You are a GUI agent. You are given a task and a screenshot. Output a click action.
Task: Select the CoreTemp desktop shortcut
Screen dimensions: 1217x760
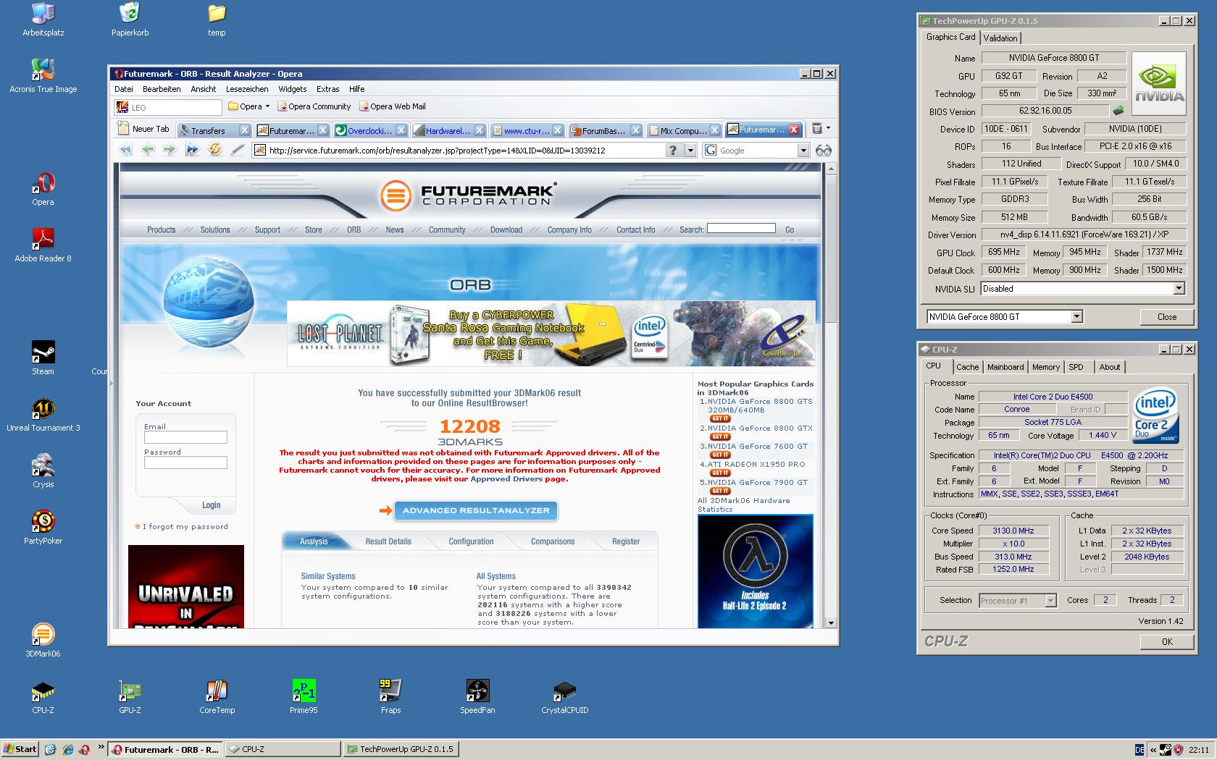pyautogui.click(x=217, y=697)
